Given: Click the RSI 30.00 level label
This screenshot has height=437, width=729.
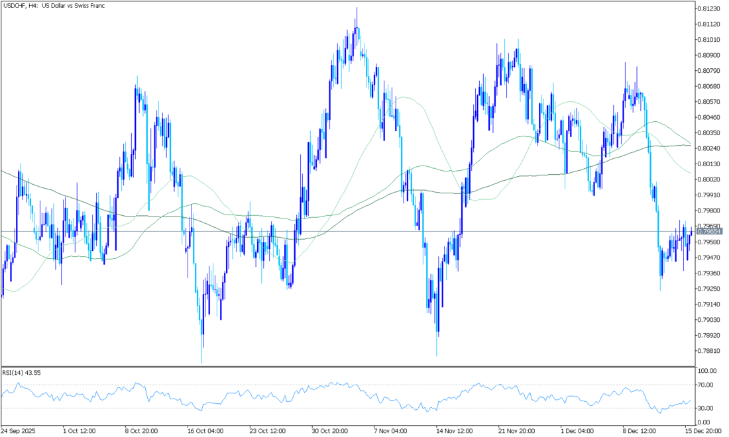Looking at the screenshot, I should (x=706, y=408).
